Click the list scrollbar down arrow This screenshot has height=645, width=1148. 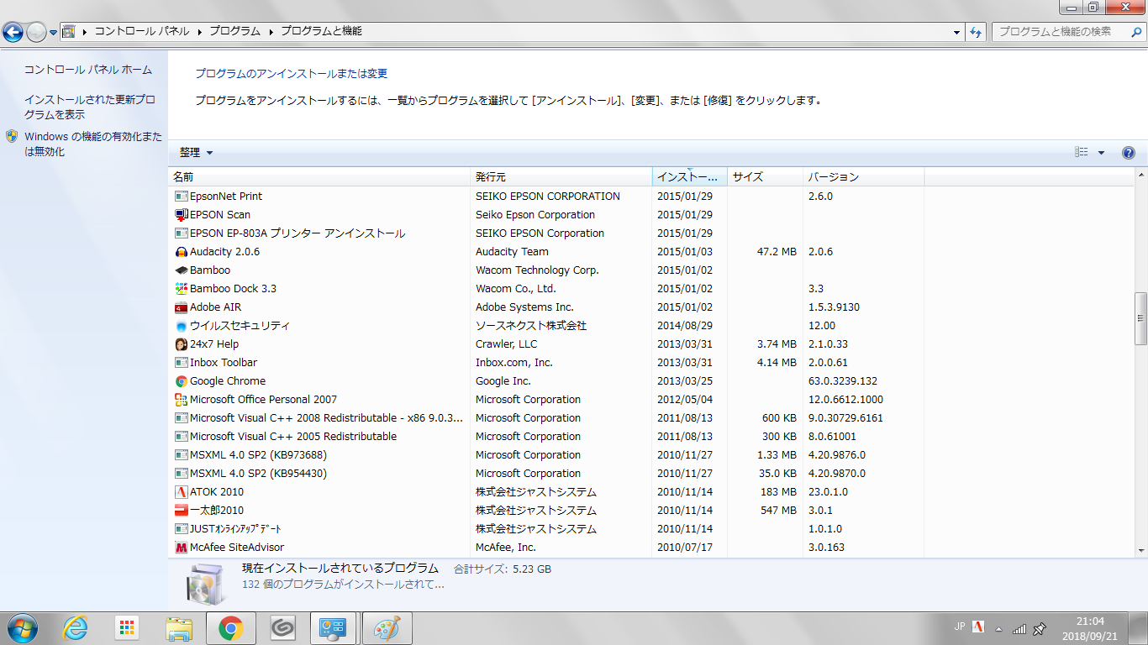(1141, 549)
